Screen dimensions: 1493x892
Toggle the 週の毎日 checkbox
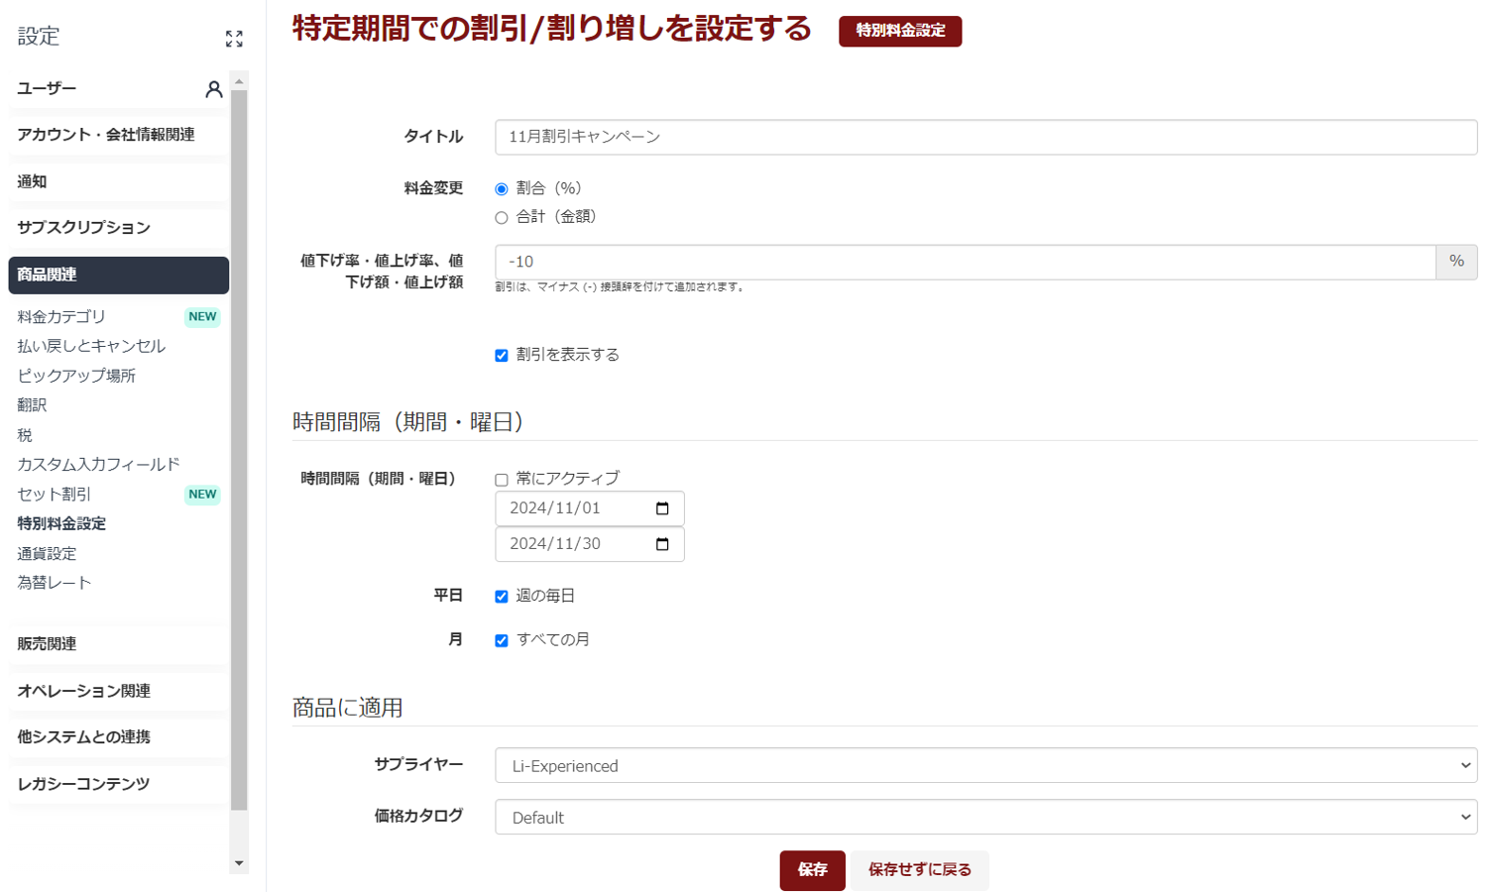pyautogui.click(x=502, y=597)
